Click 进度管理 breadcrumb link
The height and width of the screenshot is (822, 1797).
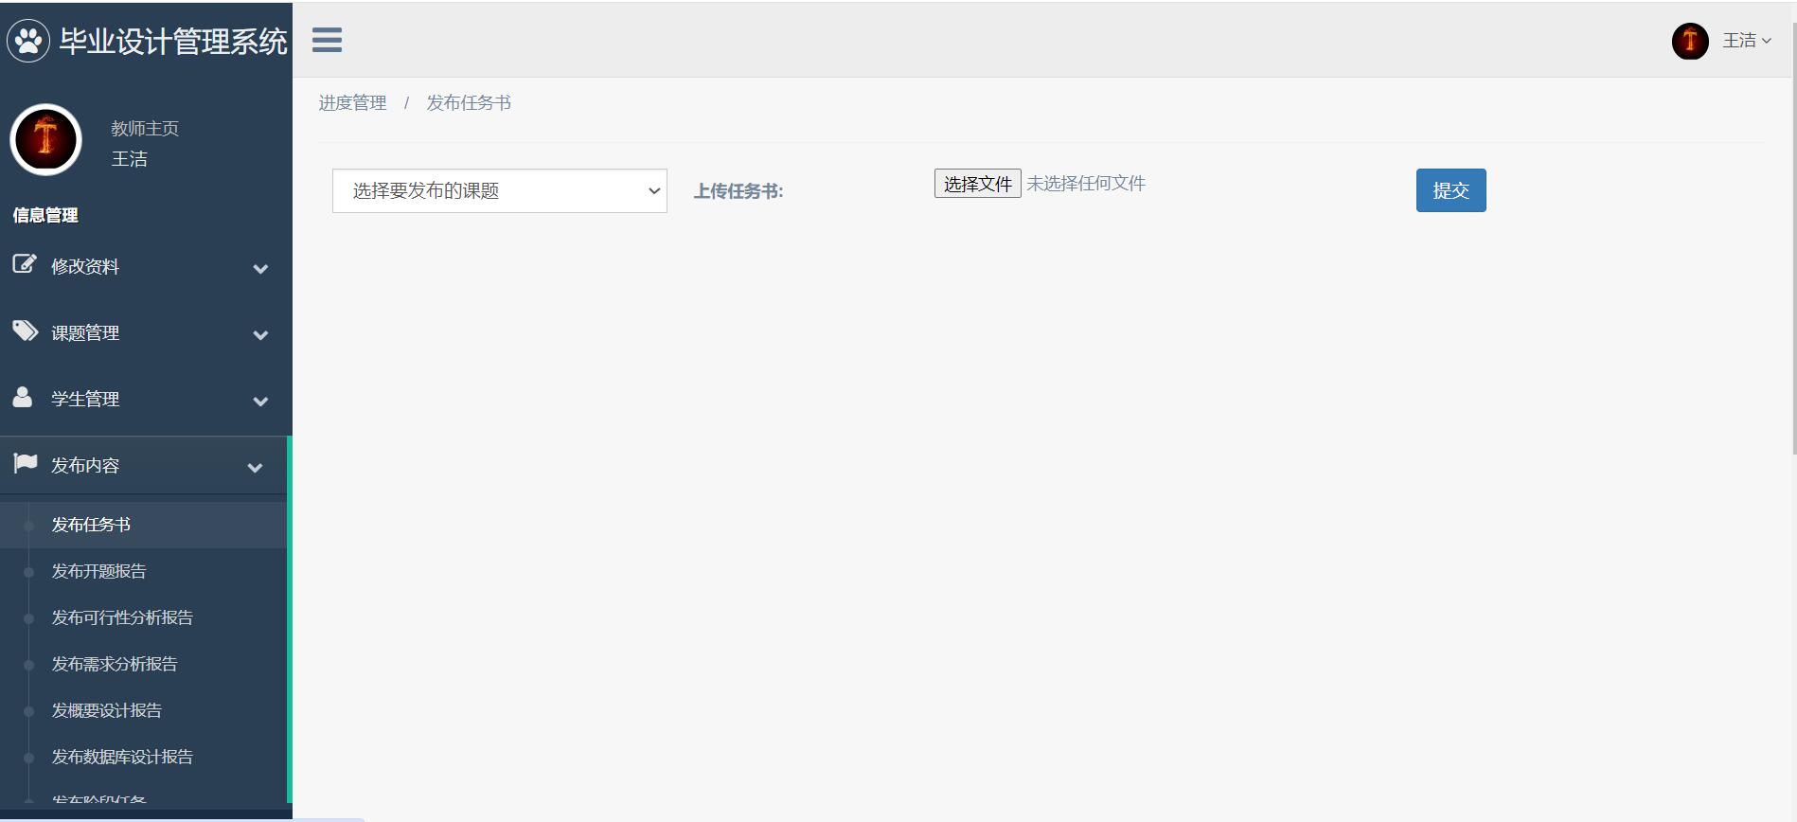352,103
